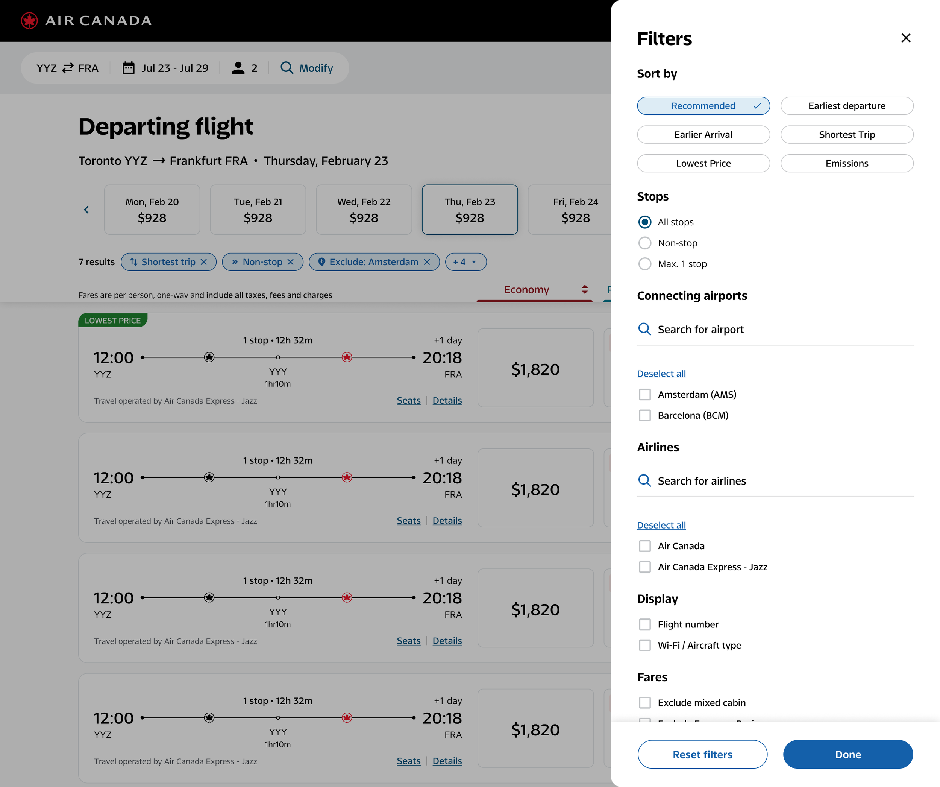Click the calendar icon next to dates

(129, 68)
